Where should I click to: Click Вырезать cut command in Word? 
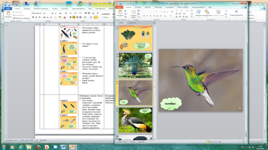pos(17,12)
